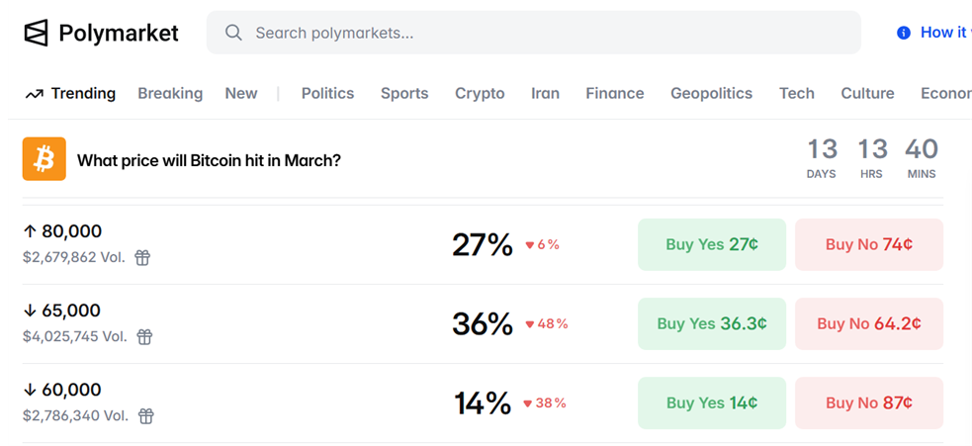Screen dimensions: 972x446
Task: Click the Trending arrow icon
Action: coord(35,94)
